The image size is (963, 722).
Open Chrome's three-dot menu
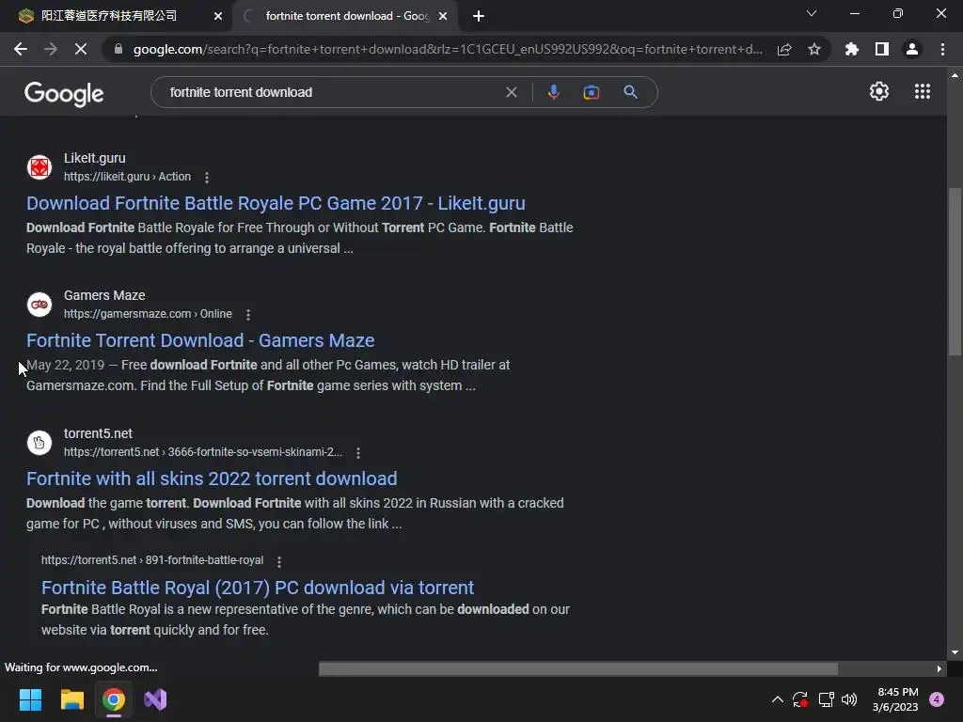tap(942, 49)
